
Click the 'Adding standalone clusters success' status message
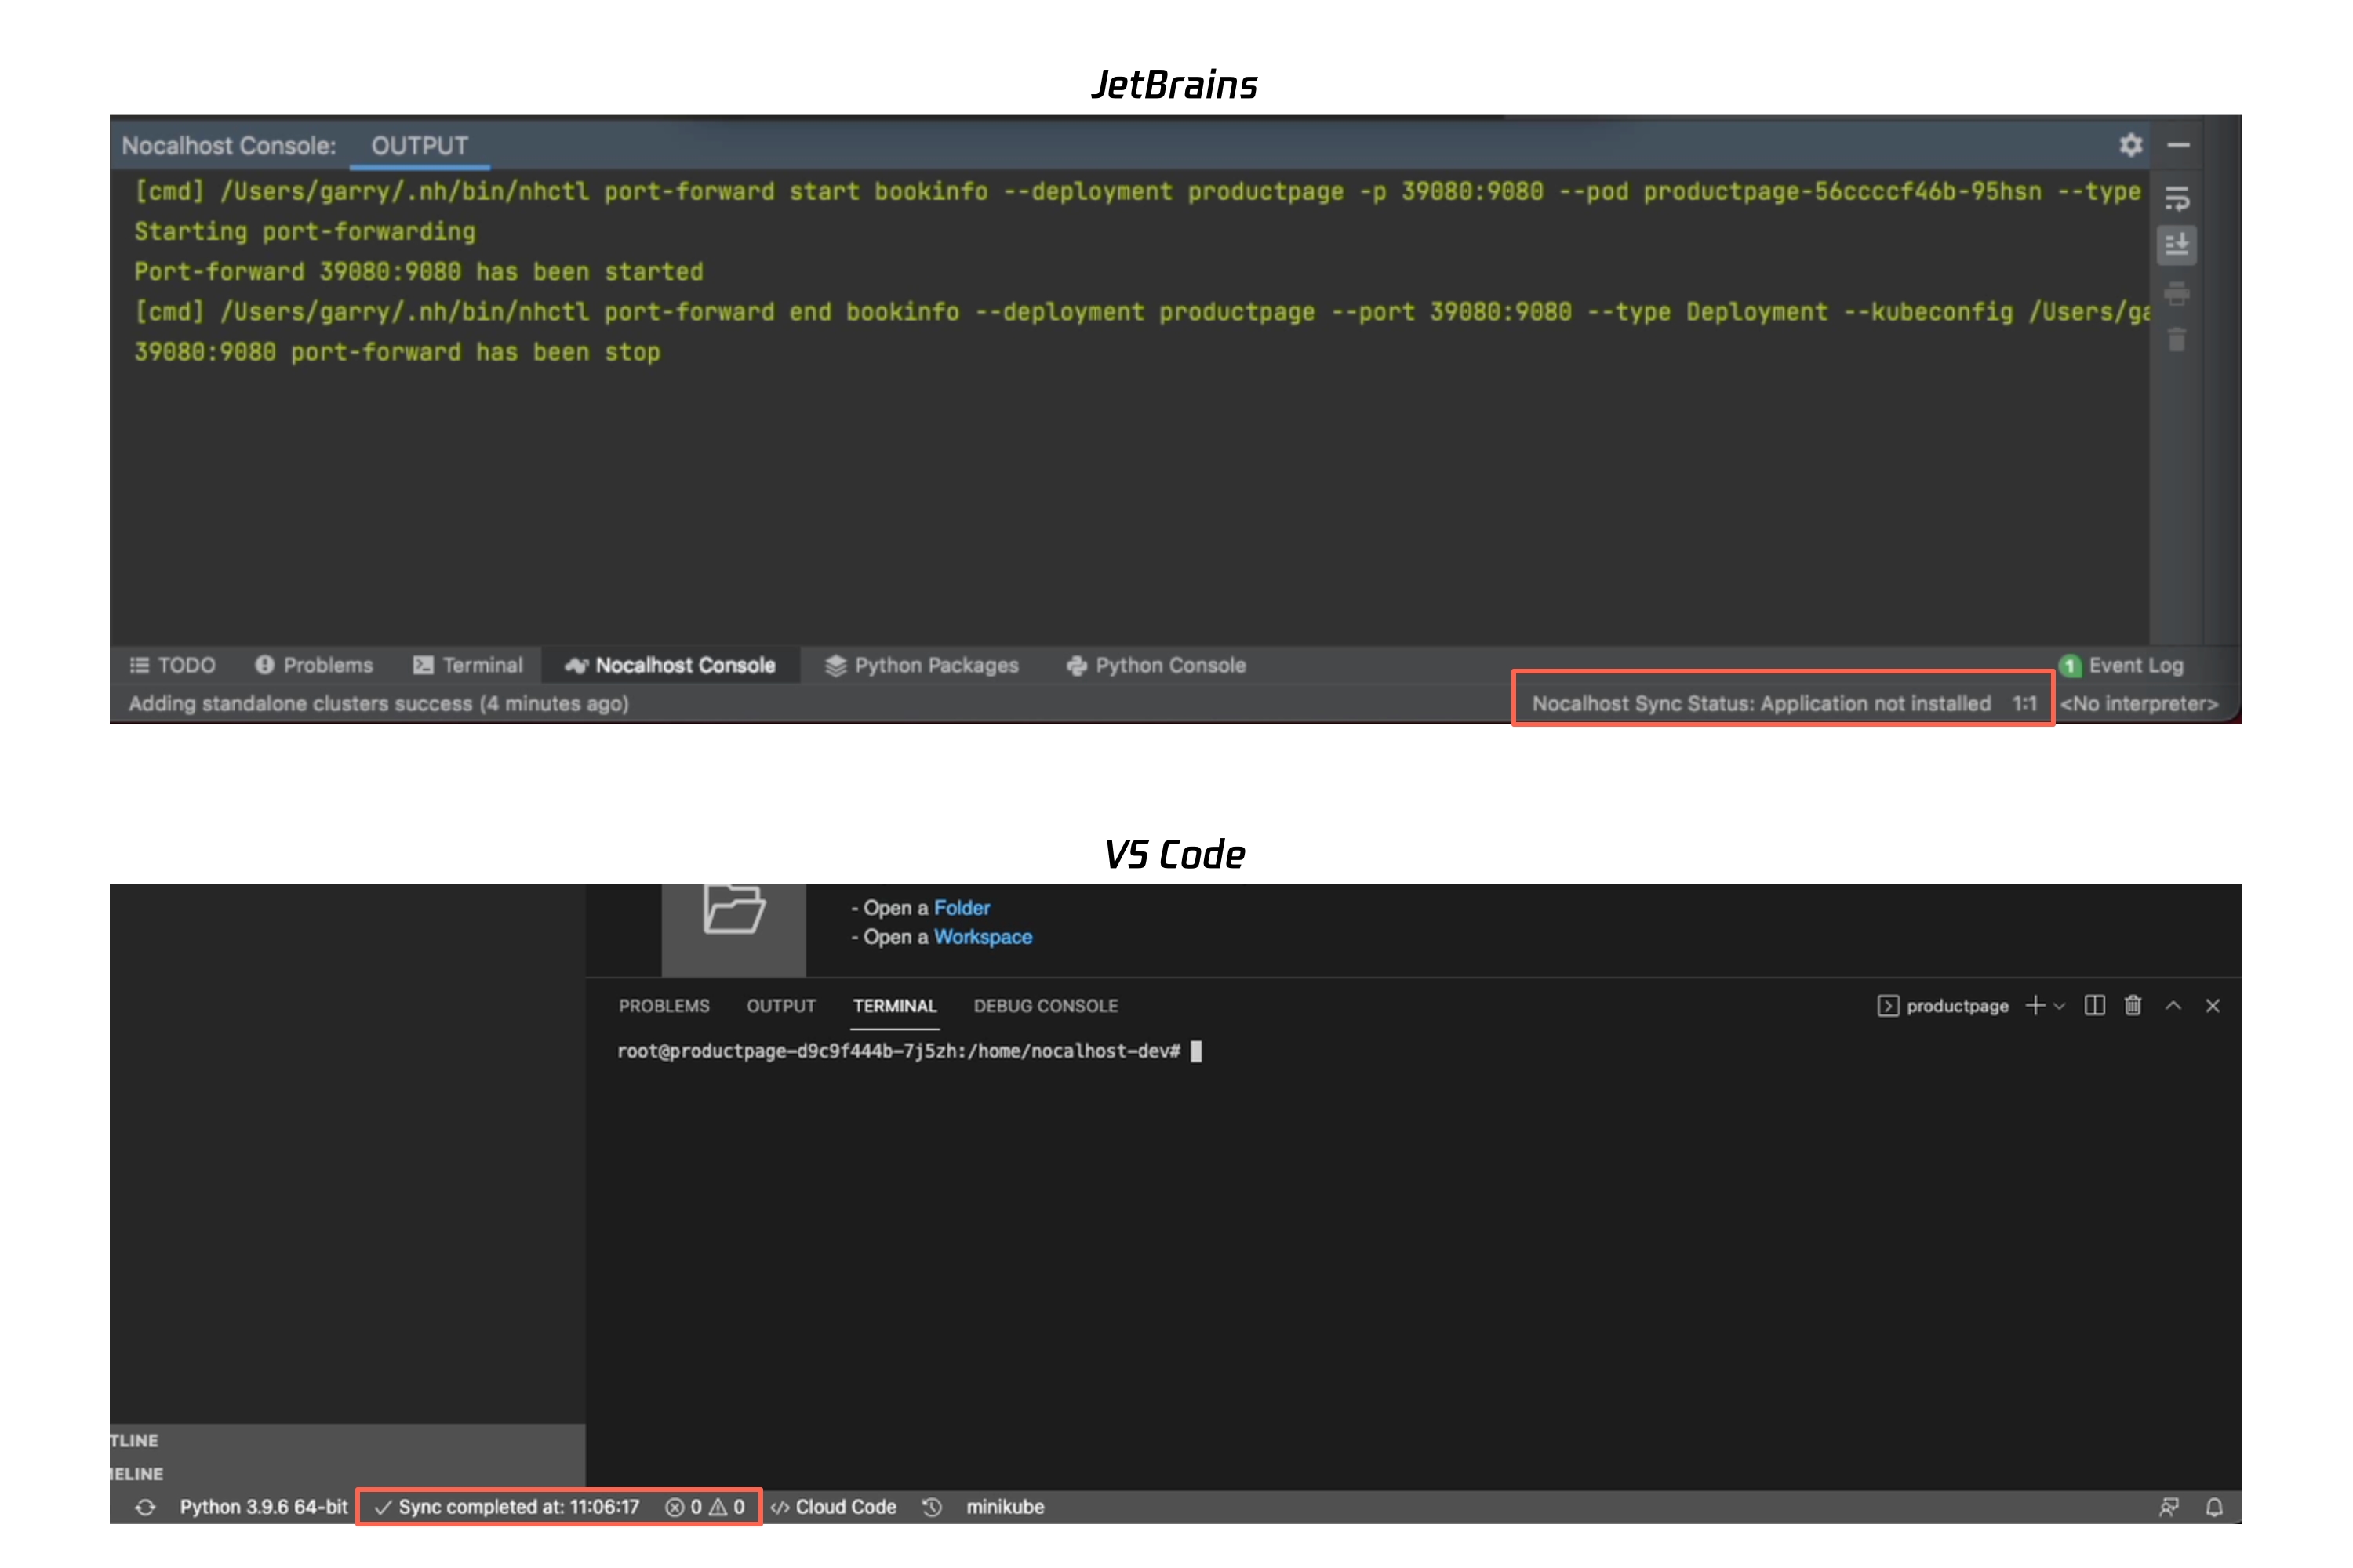coord(378,703)
